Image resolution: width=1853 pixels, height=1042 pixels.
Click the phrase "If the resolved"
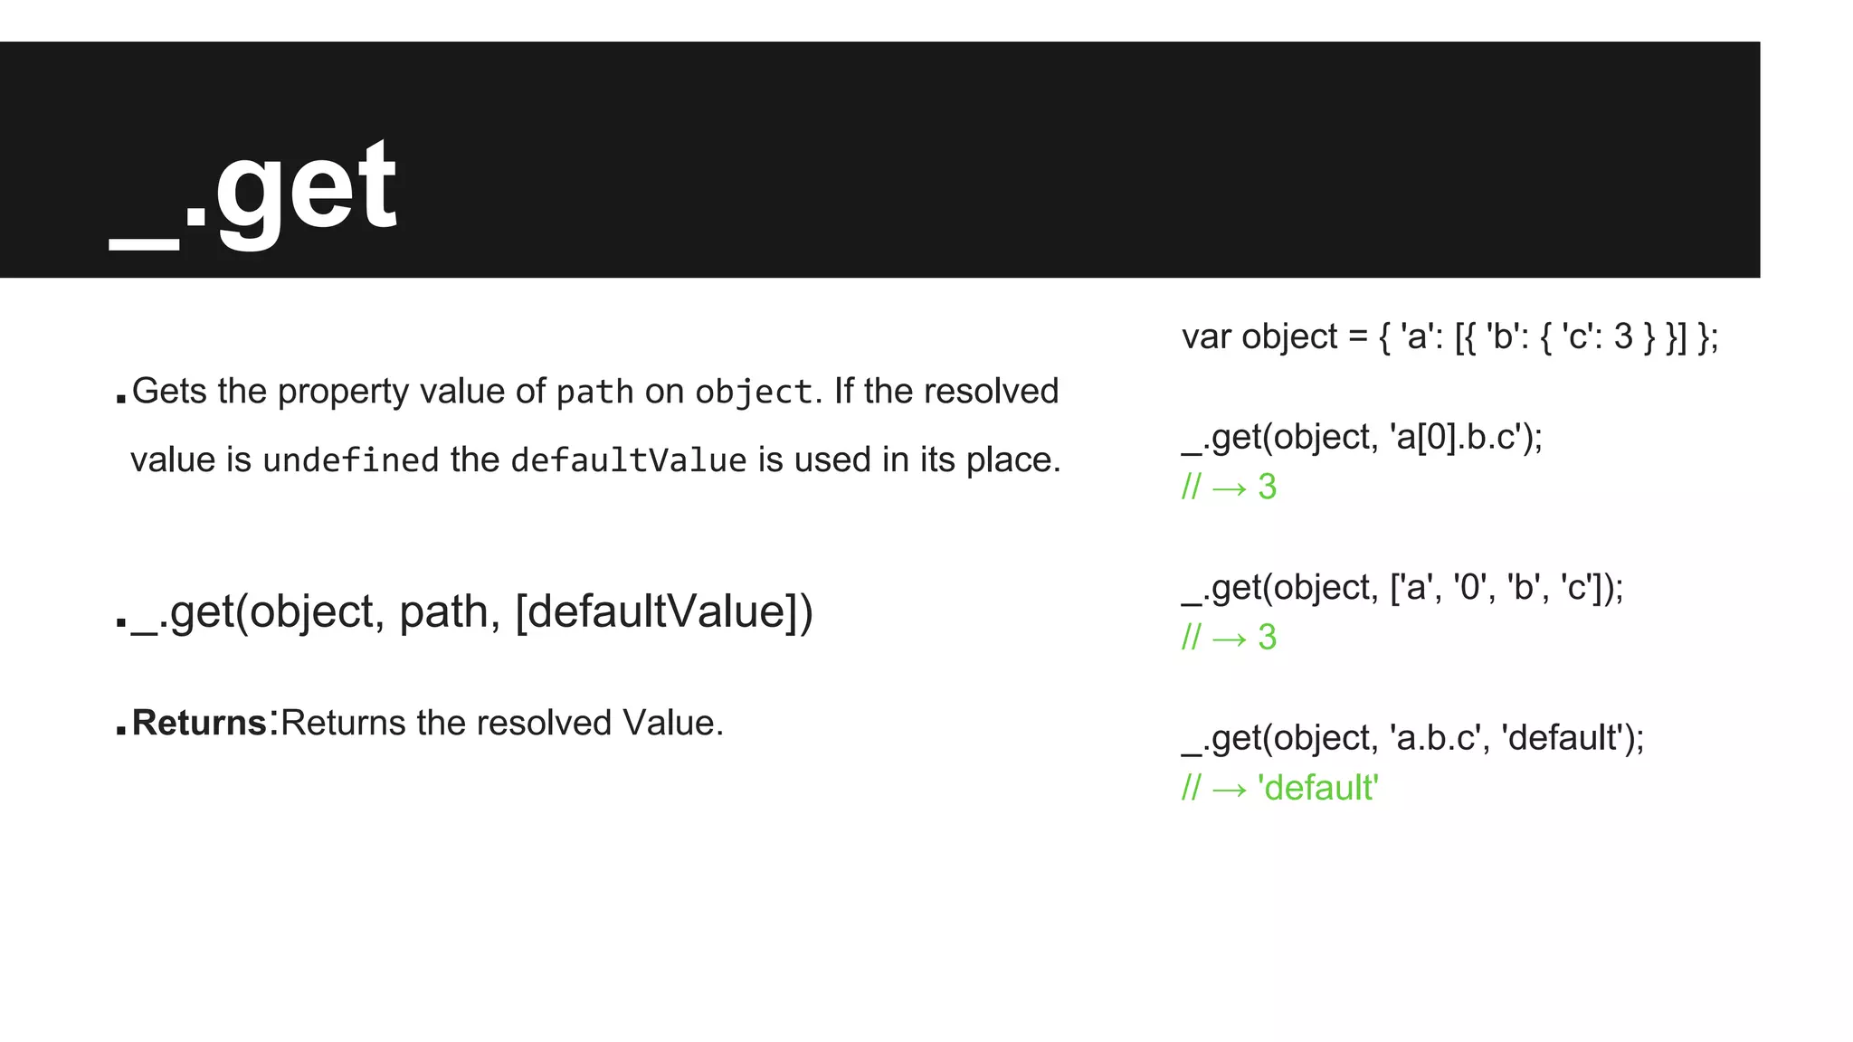point(946,392)
